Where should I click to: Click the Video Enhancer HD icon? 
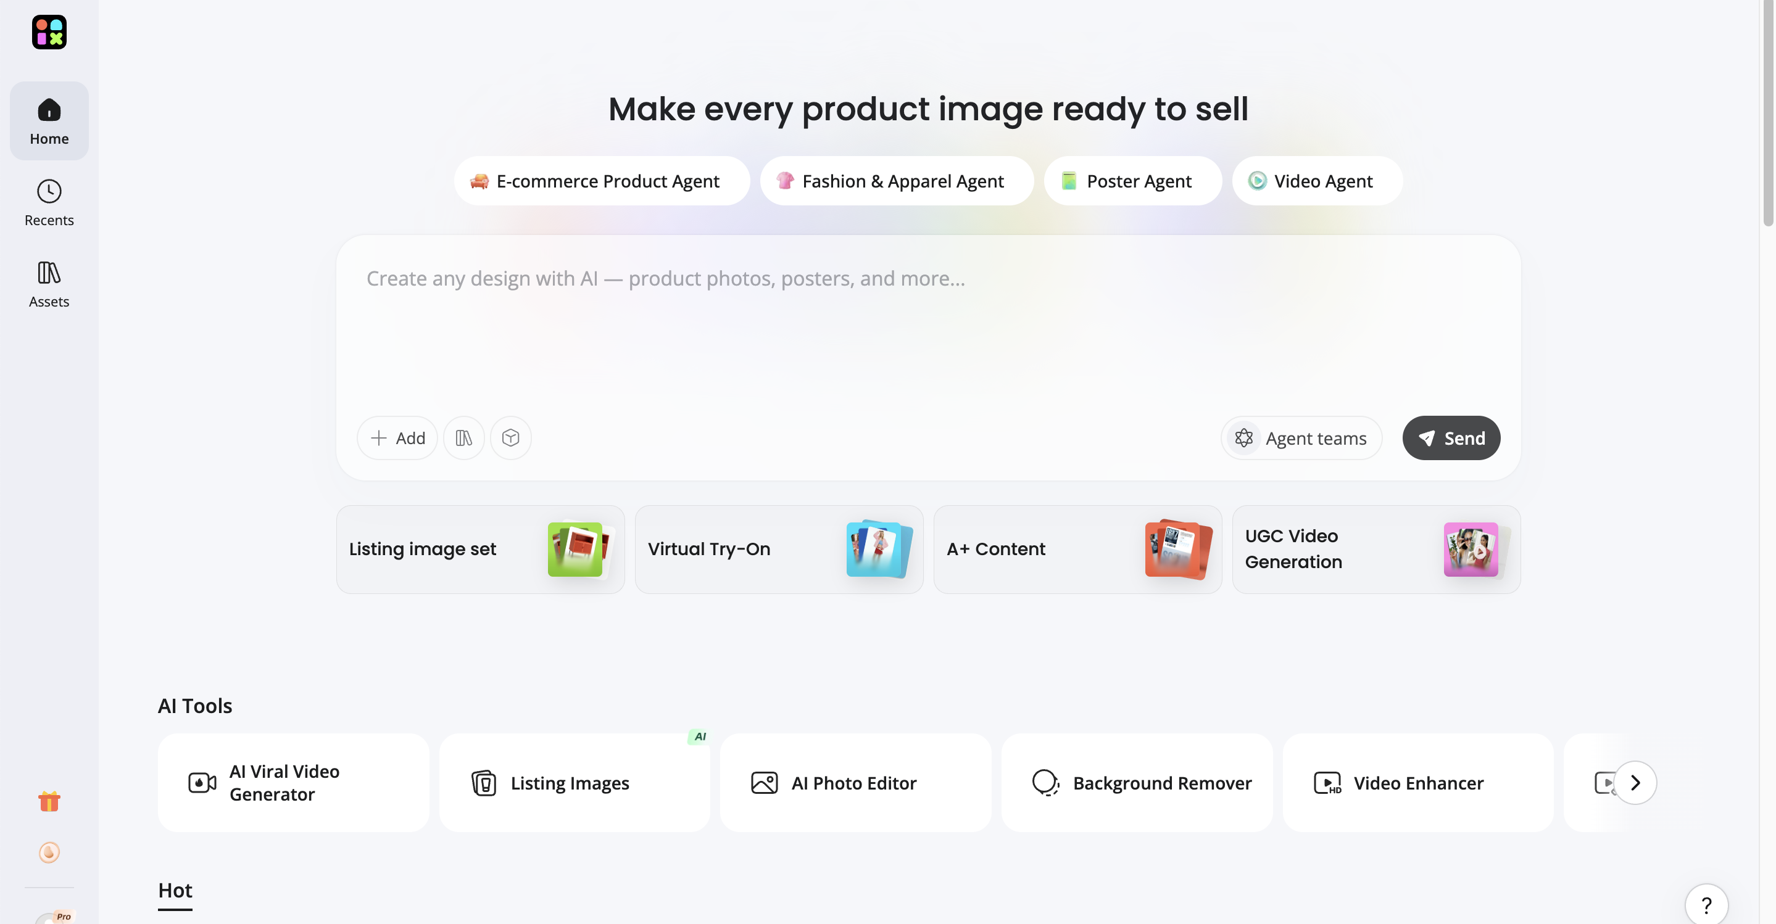1327,783
